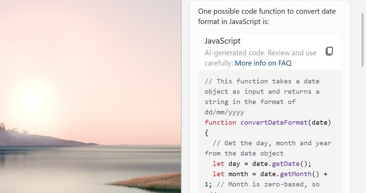Copy the JavaScript code snippet
This screenshot has height=193, width=366.
coord(329,51)
